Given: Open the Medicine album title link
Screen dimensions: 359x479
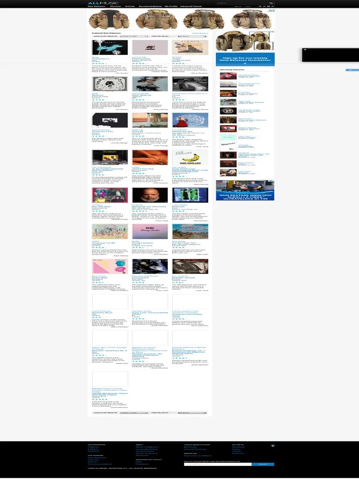Looking at the screenshot, I should pos(98,95).
